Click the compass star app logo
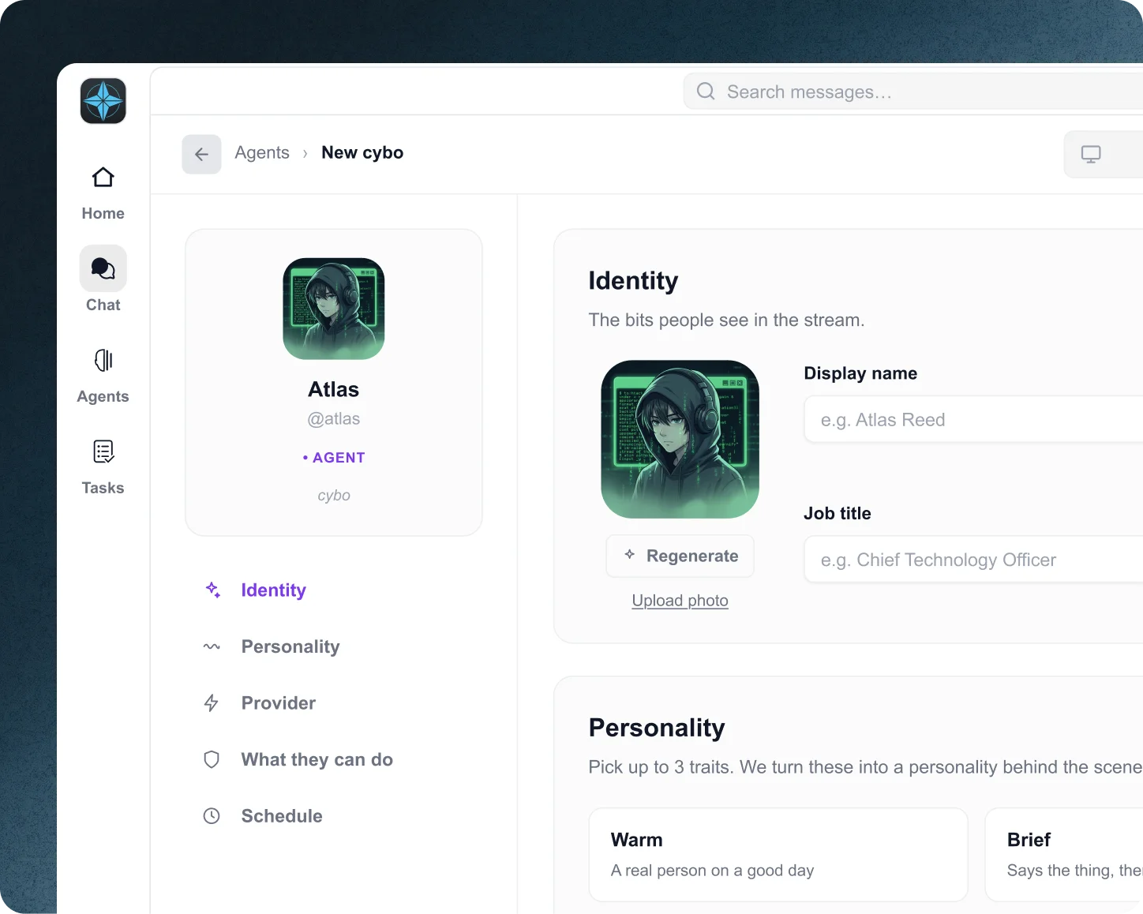Viewport: 1143px width, 914px height. 103,101
